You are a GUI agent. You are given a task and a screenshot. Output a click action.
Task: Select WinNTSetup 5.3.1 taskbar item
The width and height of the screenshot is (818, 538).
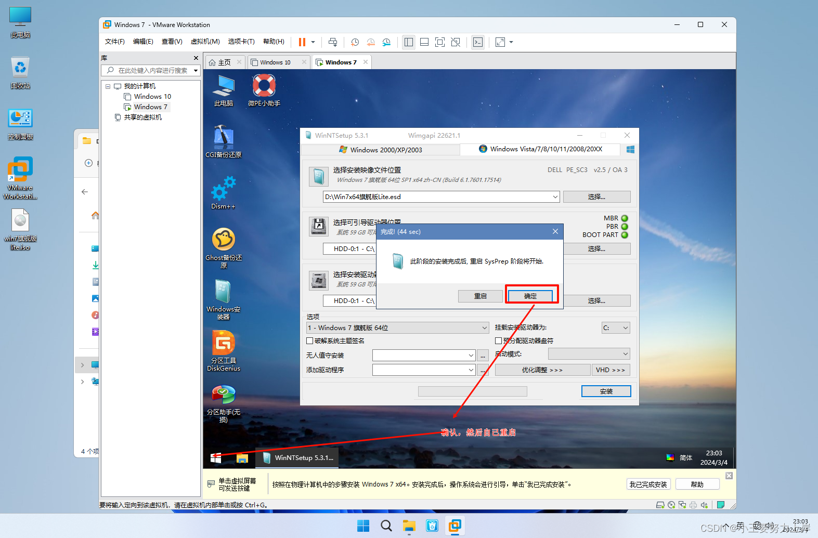[x=297, y=458]
